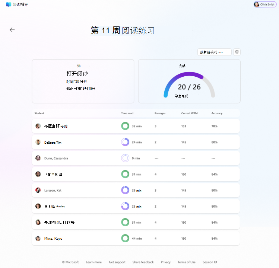Click Kayo Miwa's avatar
The width and height of the screenshot is (279, 268).
(38, 238)
